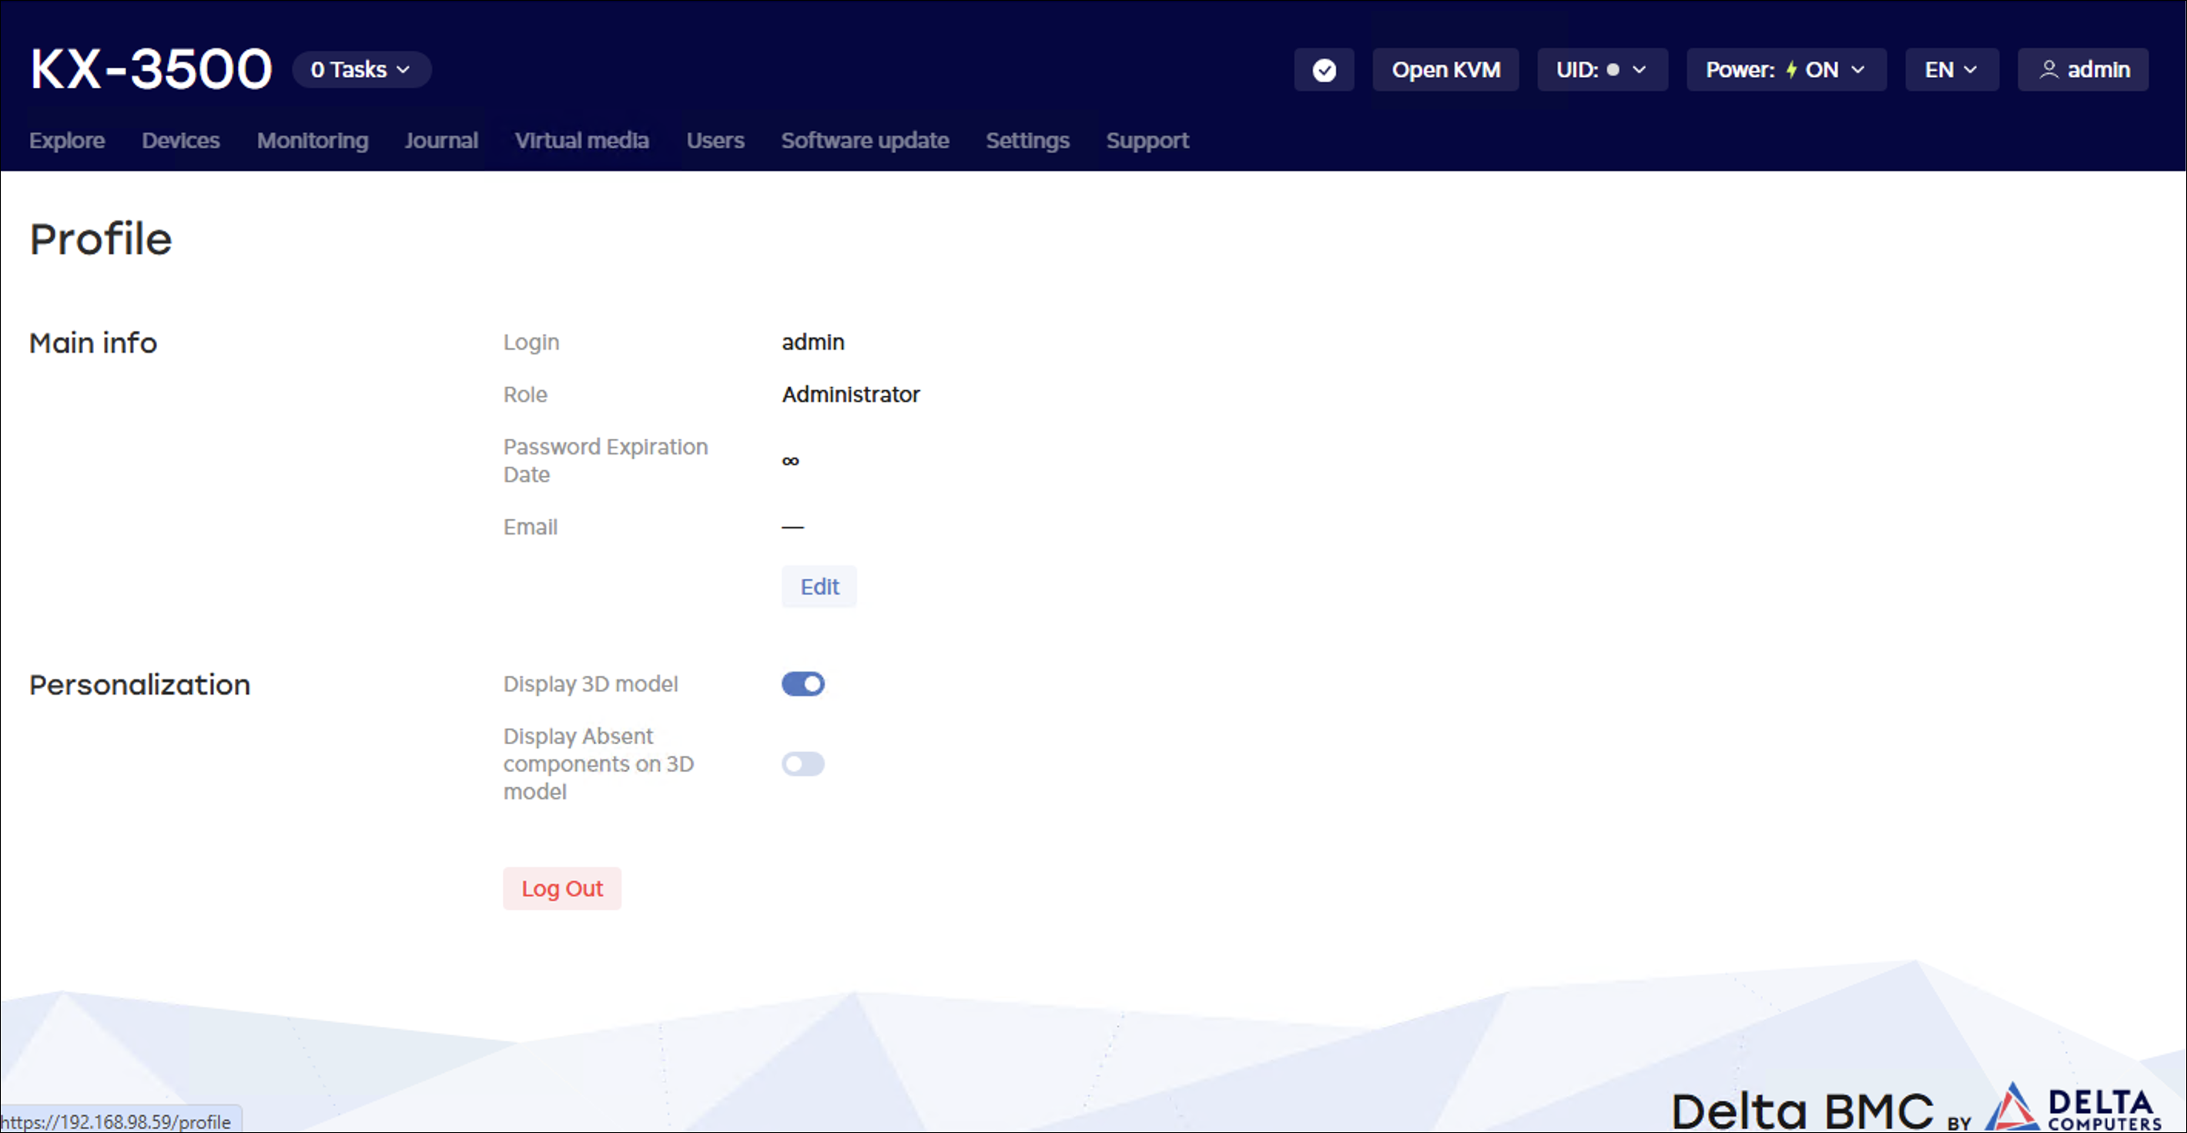Enable Display Absent components toggle

tap(802, 763)
